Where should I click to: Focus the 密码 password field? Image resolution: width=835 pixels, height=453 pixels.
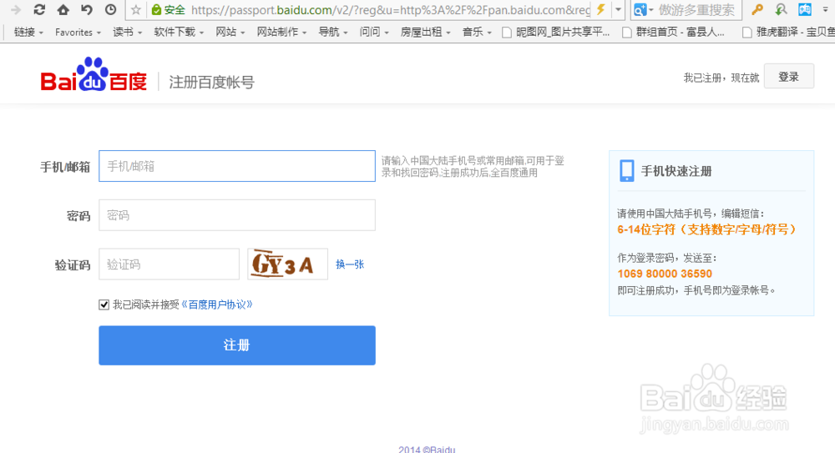(237, 215)
